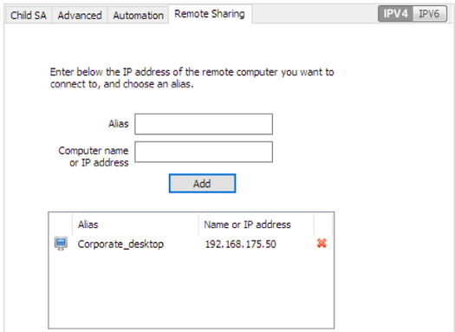Click empty area in the remote computers list
The image size is (455, 332).
click(192, 290)
